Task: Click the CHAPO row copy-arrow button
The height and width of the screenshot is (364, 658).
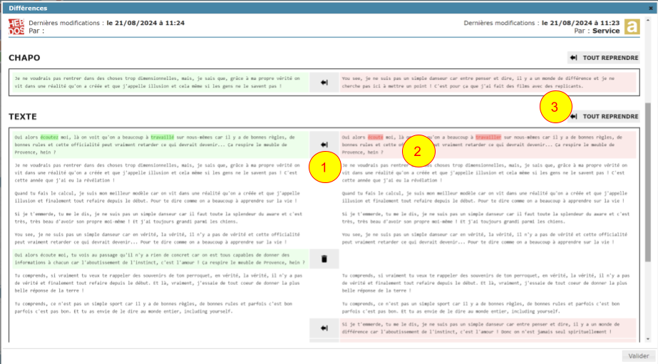Action: [x=323, y=83]
